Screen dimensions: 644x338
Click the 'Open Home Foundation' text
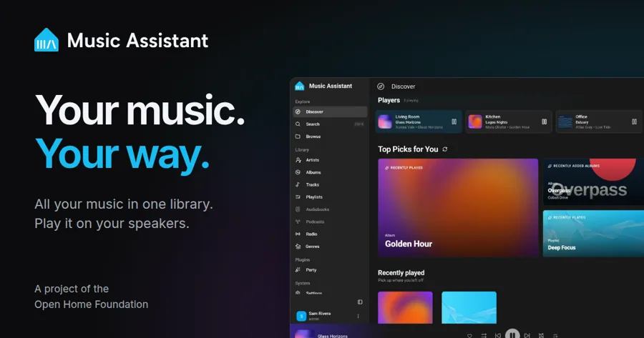[91, 304]
